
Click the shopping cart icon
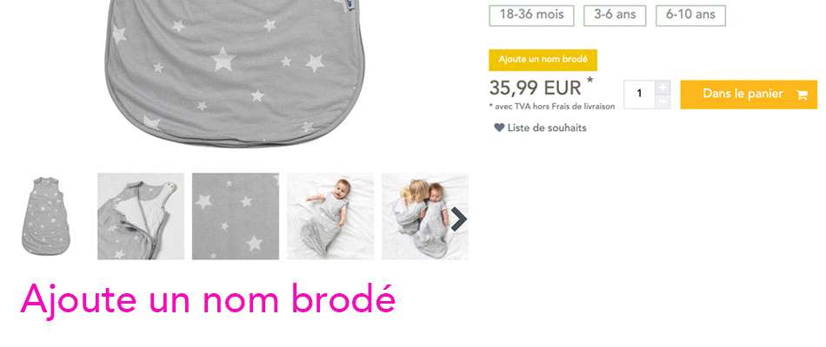802,95
